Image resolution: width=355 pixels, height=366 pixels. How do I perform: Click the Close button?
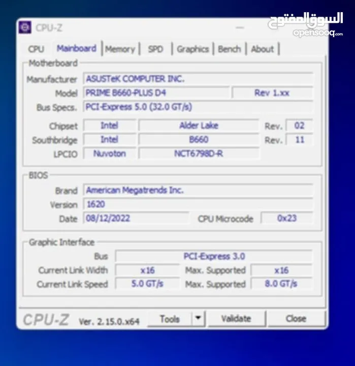coord(296,319)
